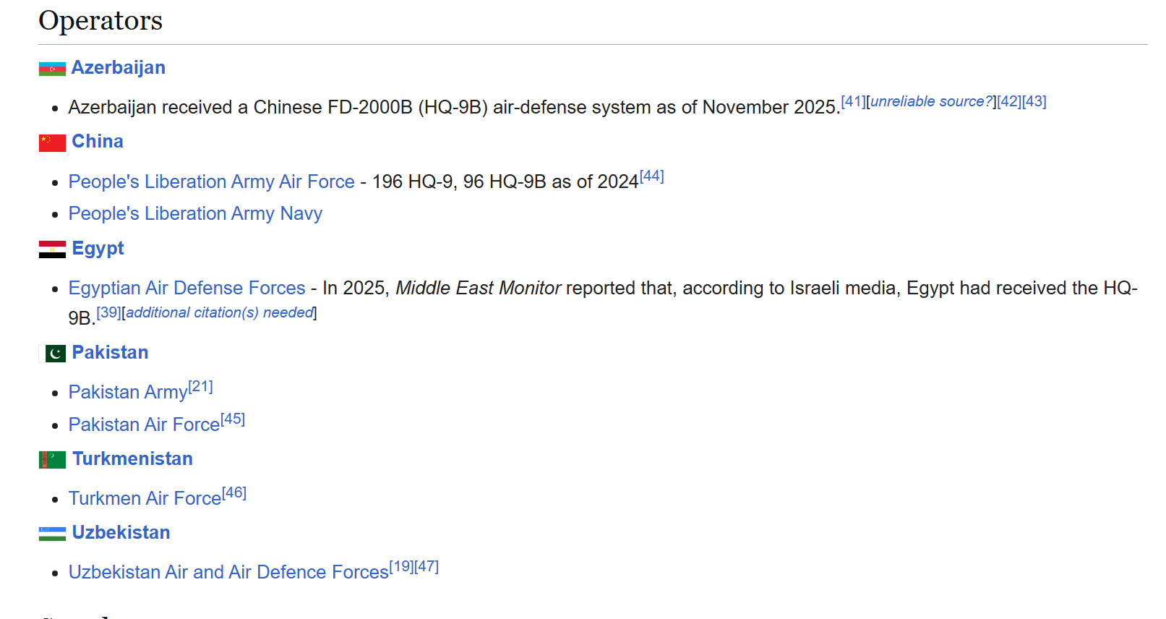Click the text 'Azerbaijan received a Chinese FD-2000B'

click(x=241, y=107)
